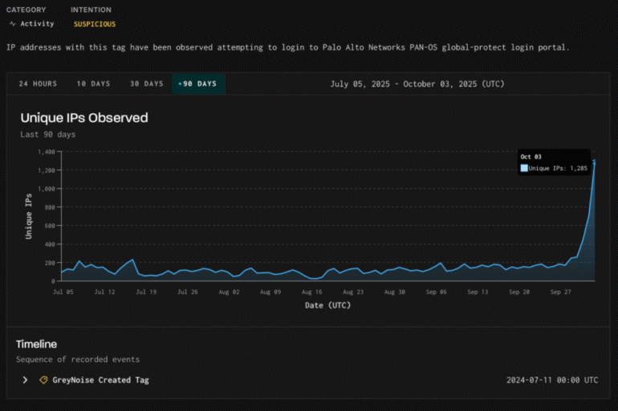This screenshot has height=411, width=618.
Task: Click the Unique IPs legend color swatch
Action: pos(524,168)
